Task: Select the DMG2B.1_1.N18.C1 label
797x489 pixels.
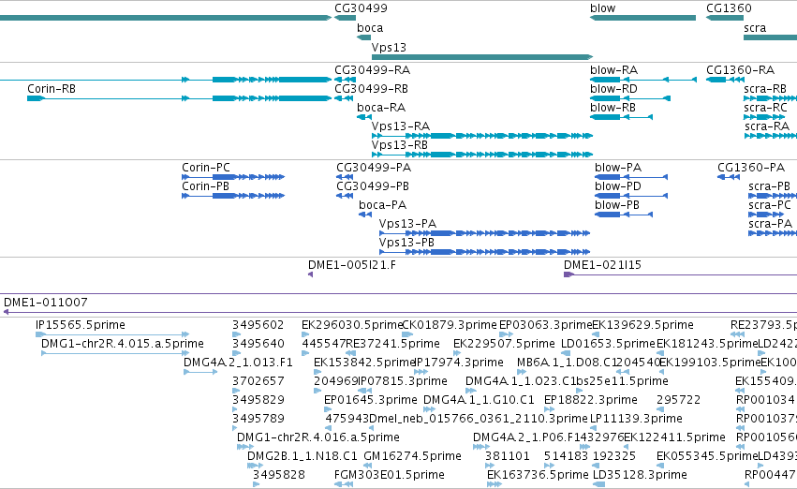Action: click(303, 457)
